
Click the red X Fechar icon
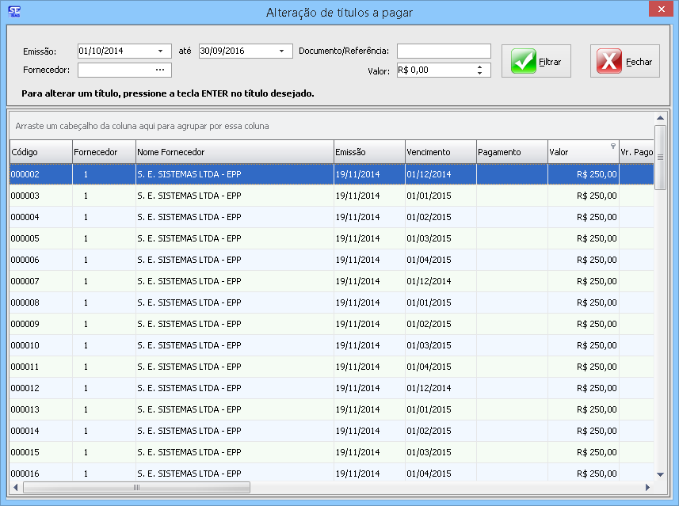click(x=609, y=61)
